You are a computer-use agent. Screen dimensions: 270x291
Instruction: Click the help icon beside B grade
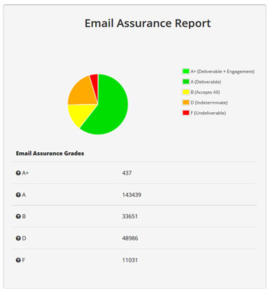point(18,217)
